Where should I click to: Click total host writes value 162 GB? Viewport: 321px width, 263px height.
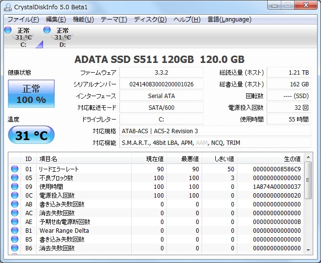289,84
